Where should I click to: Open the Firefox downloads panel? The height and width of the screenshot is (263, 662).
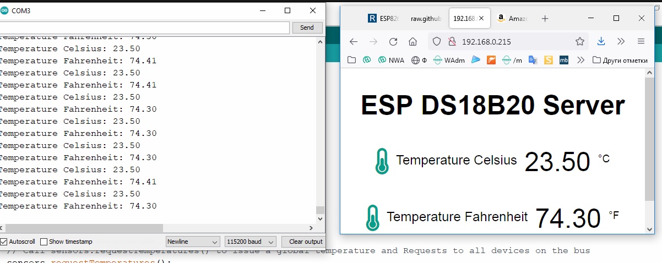pyautogui.click(x=601, y=41)
